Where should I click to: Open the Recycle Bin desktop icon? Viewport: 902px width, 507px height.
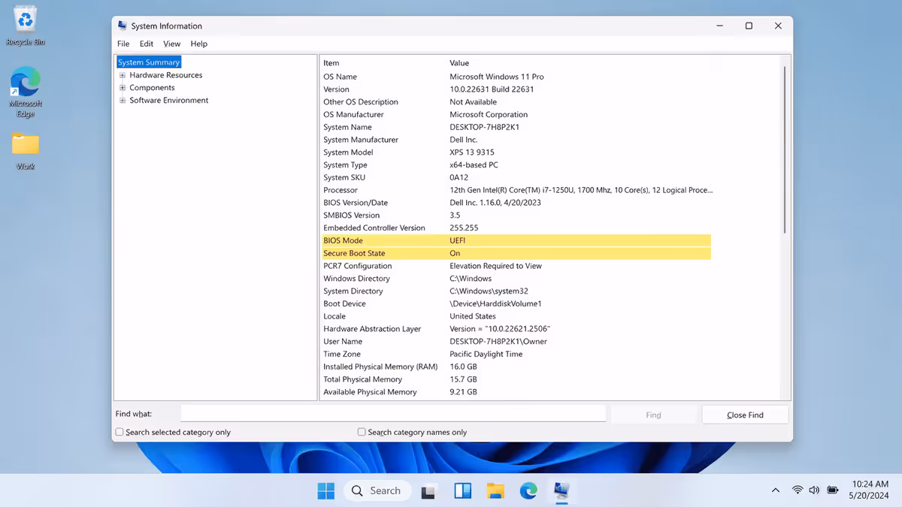[x=26, y=26]
